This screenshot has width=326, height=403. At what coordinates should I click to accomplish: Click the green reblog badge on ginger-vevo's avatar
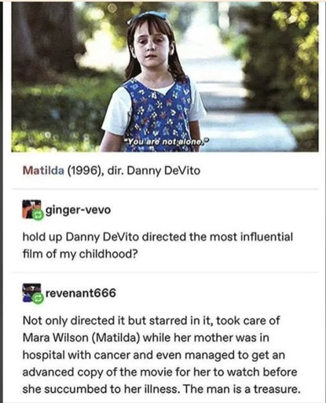pos(38,215)
